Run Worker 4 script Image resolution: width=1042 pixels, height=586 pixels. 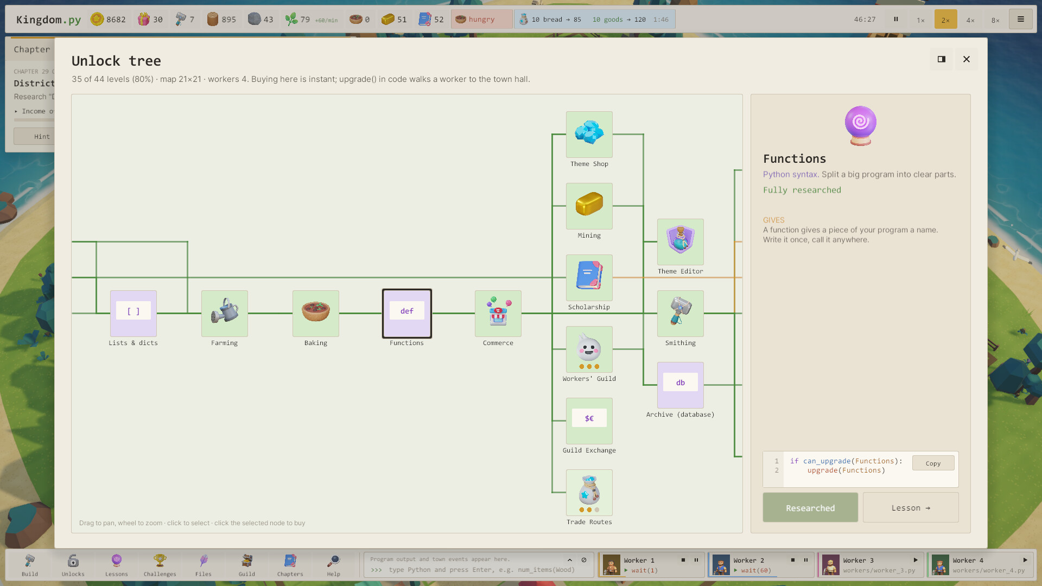tap(1025, 560)
